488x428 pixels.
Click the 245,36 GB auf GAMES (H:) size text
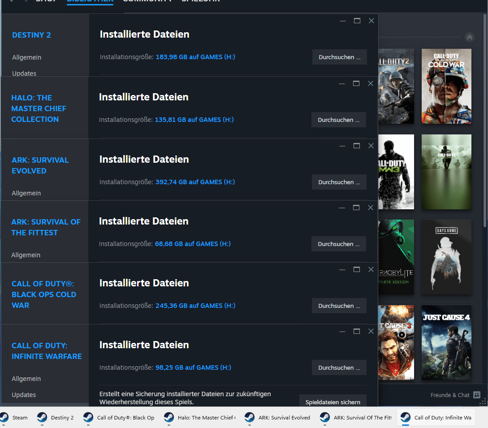click(x=195, y=306)
